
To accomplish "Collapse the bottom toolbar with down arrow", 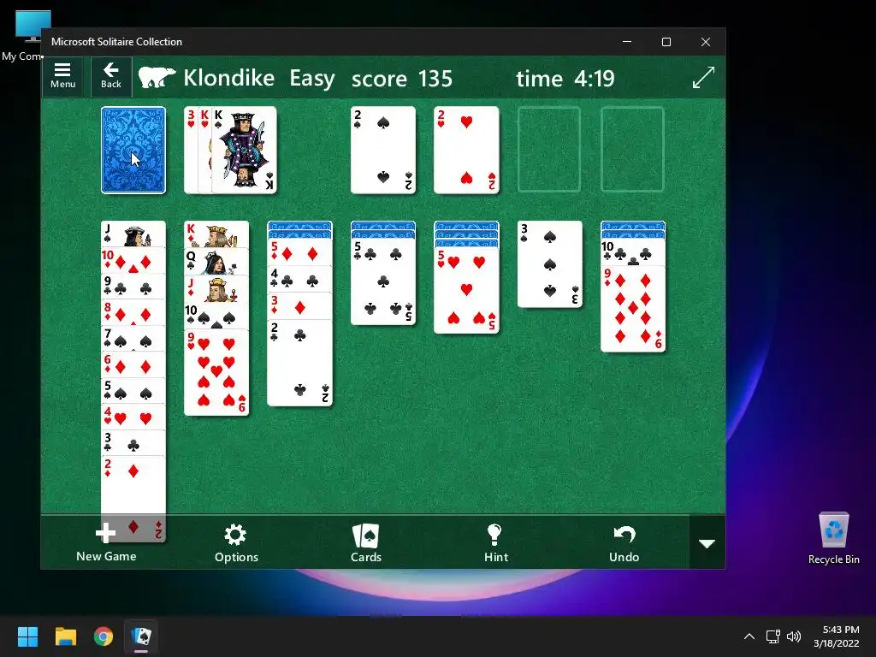I will point(707,543).
